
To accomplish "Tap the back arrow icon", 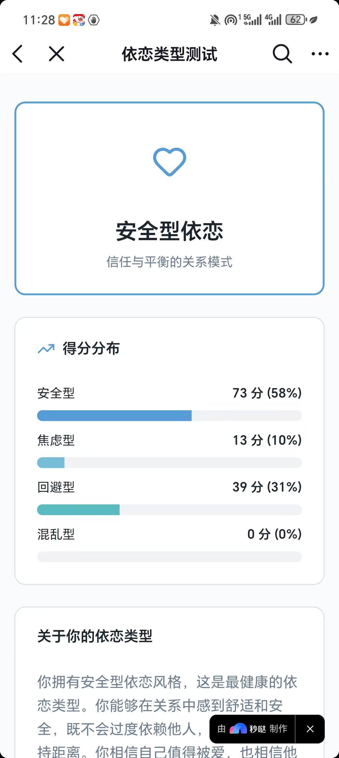I will coord(18,54).
